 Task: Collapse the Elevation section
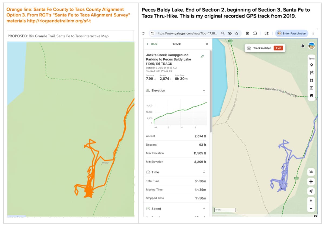[204, 91]
